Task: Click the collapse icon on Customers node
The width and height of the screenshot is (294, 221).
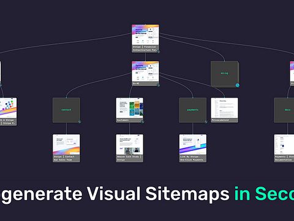Action: tap(142, 122)
